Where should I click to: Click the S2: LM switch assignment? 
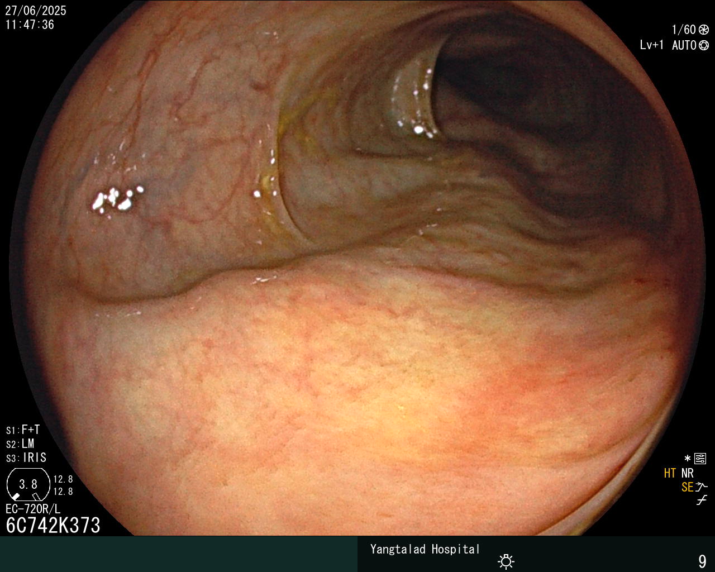click(20, 444)
